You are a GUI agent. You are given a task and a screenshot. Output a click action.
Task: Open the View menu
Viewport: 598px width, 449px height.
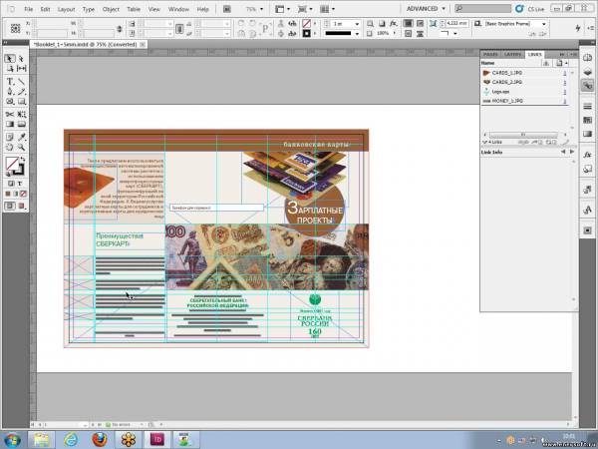click(x=153, y=9)
